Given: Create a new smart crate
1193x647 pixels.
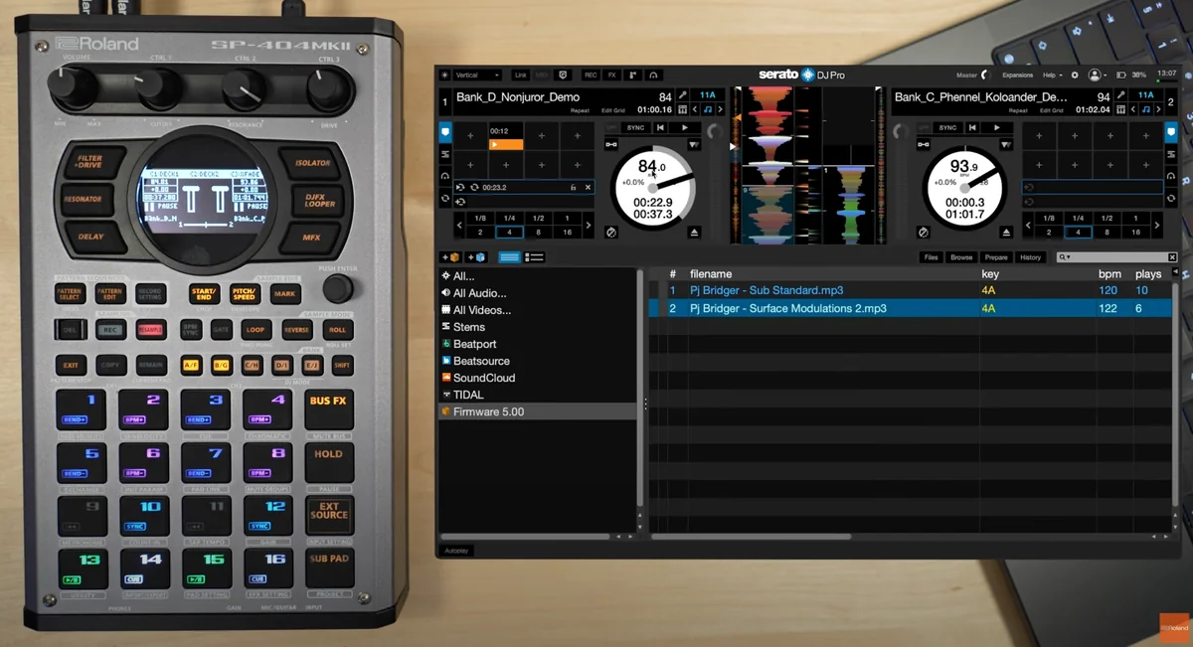Looking at the screenshot, I should coord(476,257).
